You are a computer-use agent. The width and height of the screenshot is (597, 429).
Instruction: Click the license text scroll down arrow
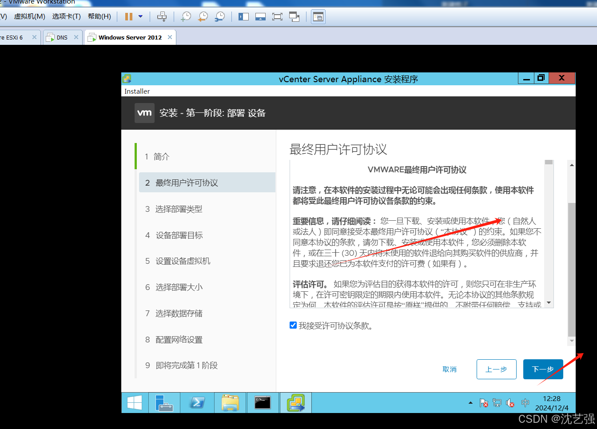coord(549,303)
